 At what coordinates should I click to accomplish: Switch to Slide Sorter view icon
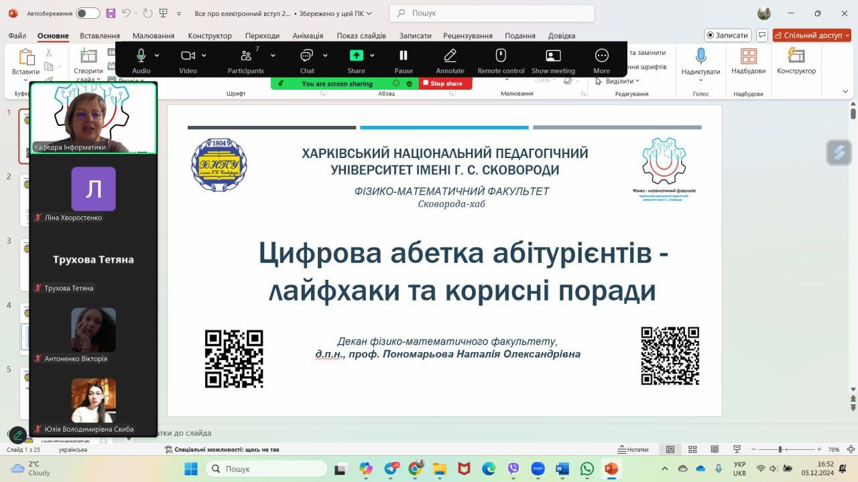point(692,449)
